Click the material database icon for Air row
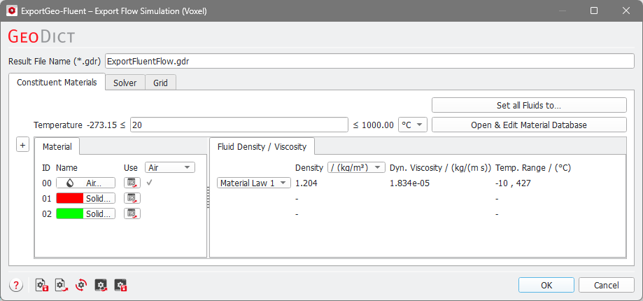The height and width of the screenshot is (301, 643). [x=132, y=183]
